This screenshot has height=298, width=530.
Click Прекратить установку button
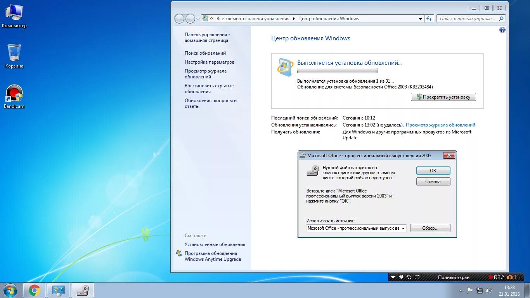[443, 97]
